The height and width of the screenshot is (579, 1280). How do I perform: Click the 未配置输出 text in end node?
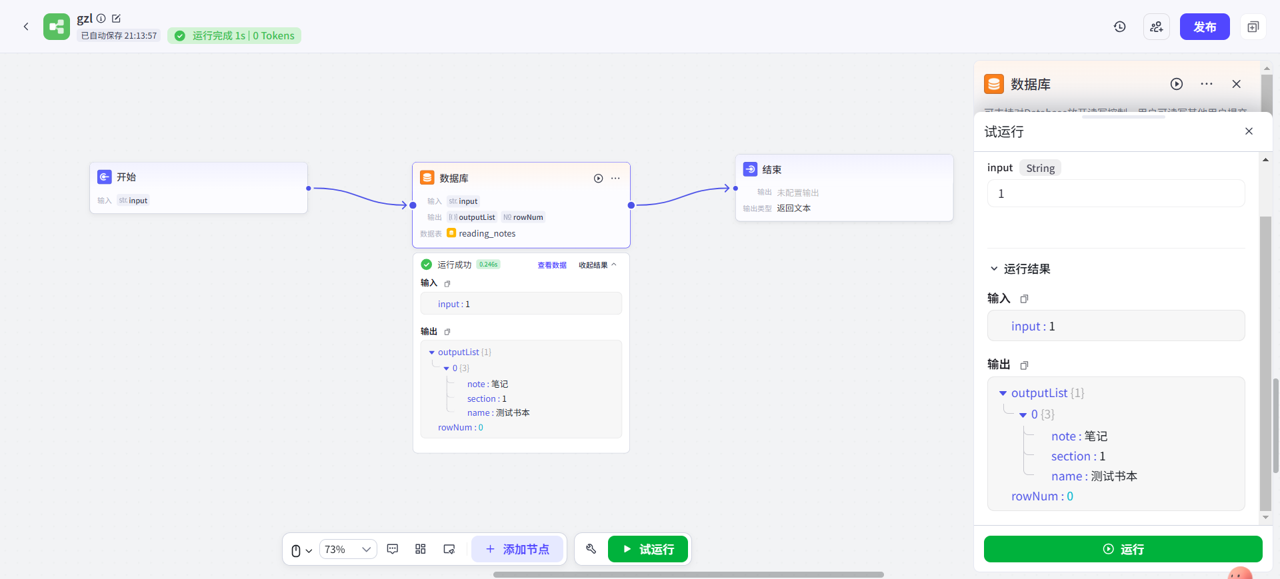[797, 193]
